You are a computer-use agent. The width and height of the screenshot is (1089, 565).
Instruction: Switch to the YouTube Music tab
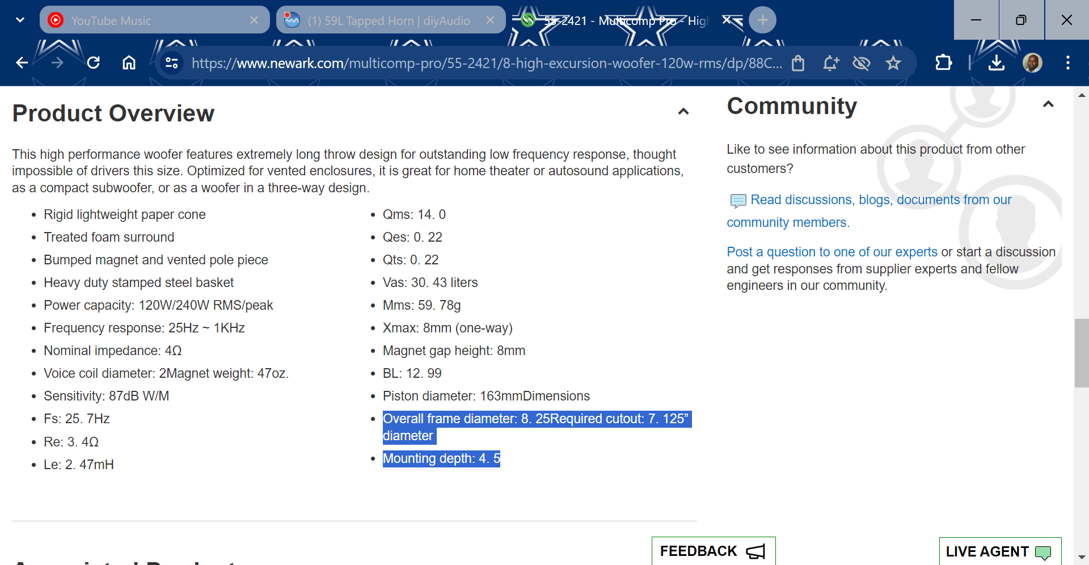pyautogui.click(x=154, y=20)
